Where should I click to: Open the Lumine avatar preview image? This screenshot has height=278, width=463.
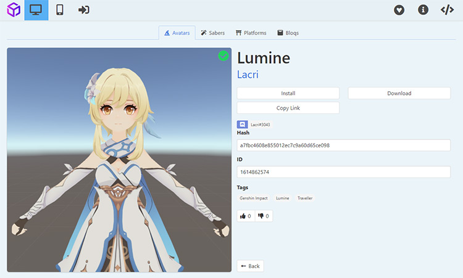click(x=119, y=160)
